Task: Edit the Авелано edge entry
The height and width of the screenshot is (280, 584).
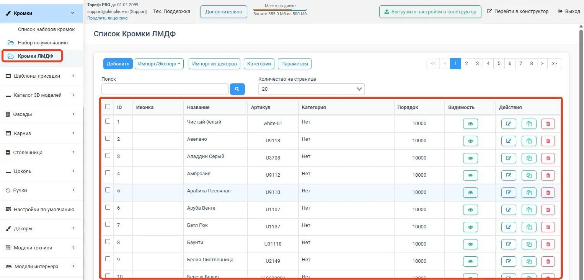Action: (509, 141)
